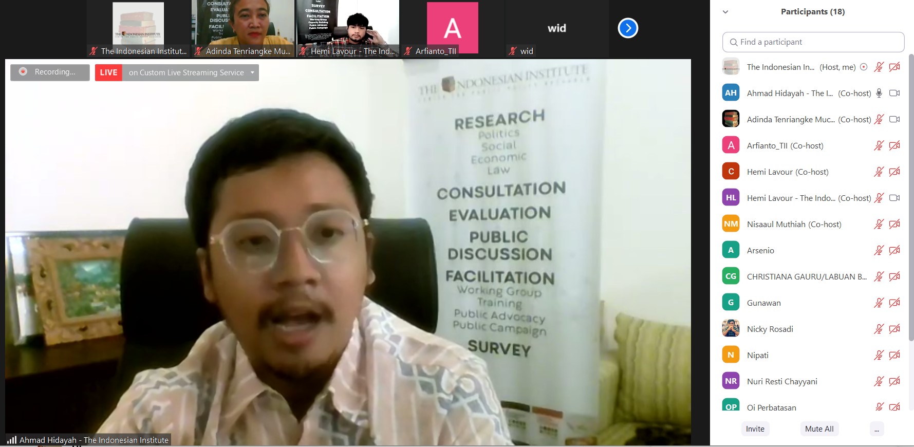The width and height of the screenshot is (914, 447).
Task: Click the red recording status dot
Action: click(23, 72)
